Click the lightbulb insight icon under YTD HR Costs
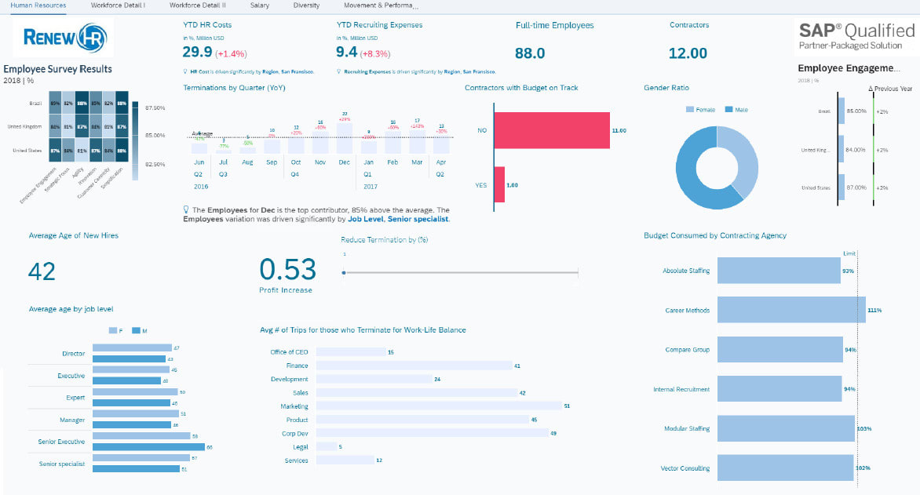 [187, 71]
